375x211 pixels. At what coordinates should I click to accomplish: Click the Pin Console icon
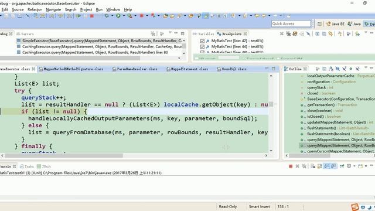coord(342,166)
